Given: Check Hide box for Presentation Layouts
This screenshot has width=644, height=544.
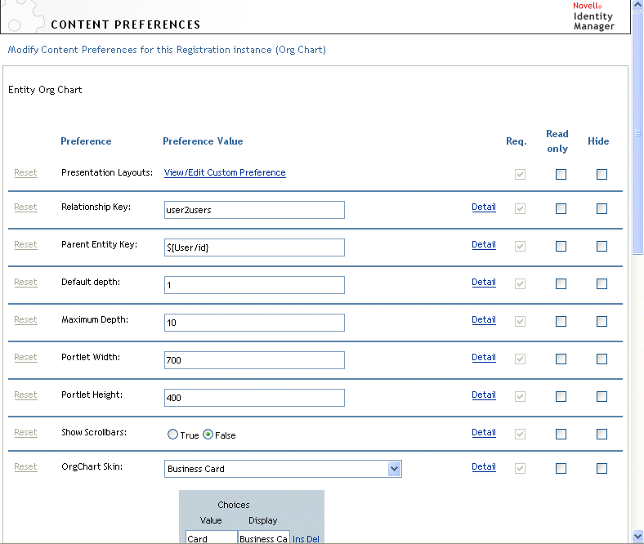Looking at the screenshot, I should [602, 174].
